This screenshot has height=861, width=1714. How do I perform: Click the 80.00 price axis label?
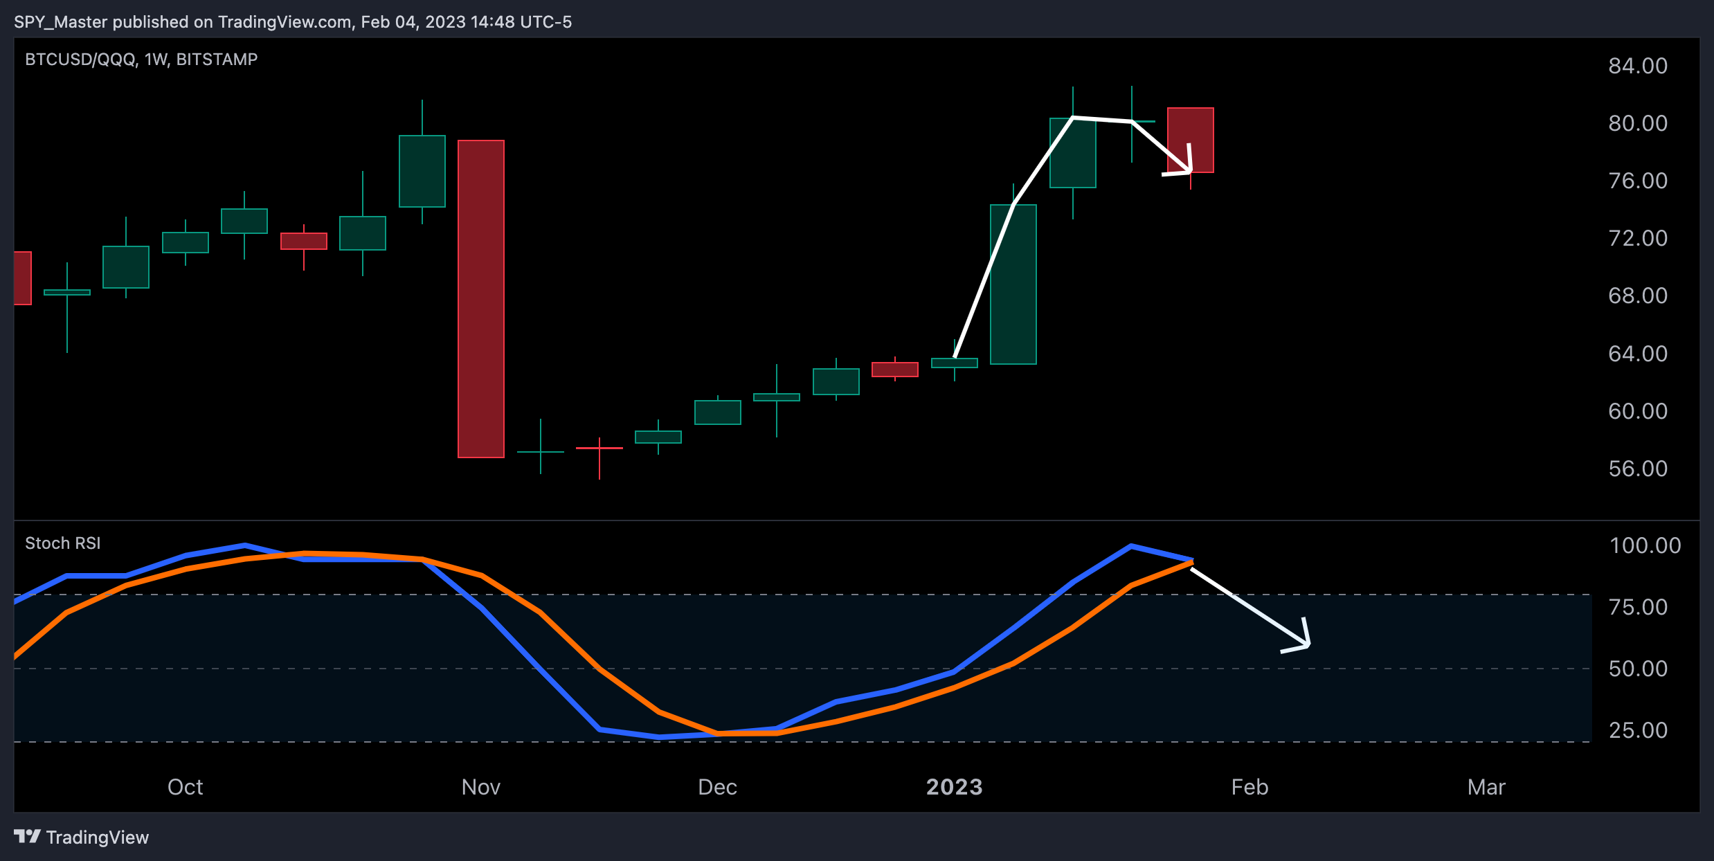[1638, 123]
